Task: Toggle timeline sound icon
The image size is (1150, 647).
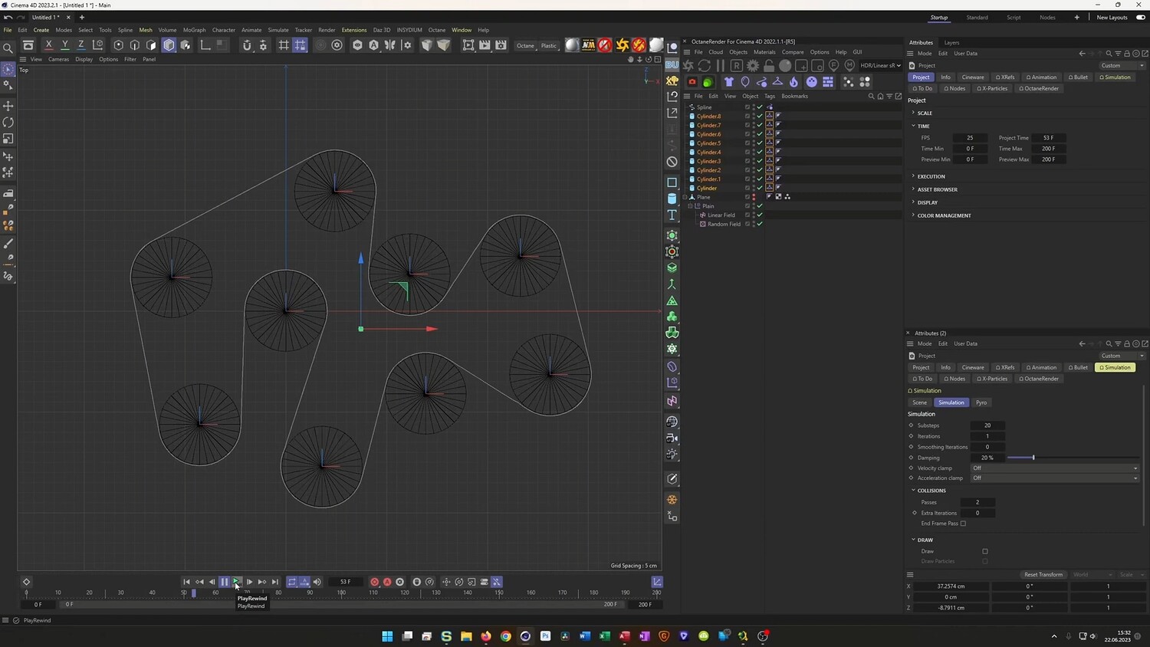Action: pos(317,582)
